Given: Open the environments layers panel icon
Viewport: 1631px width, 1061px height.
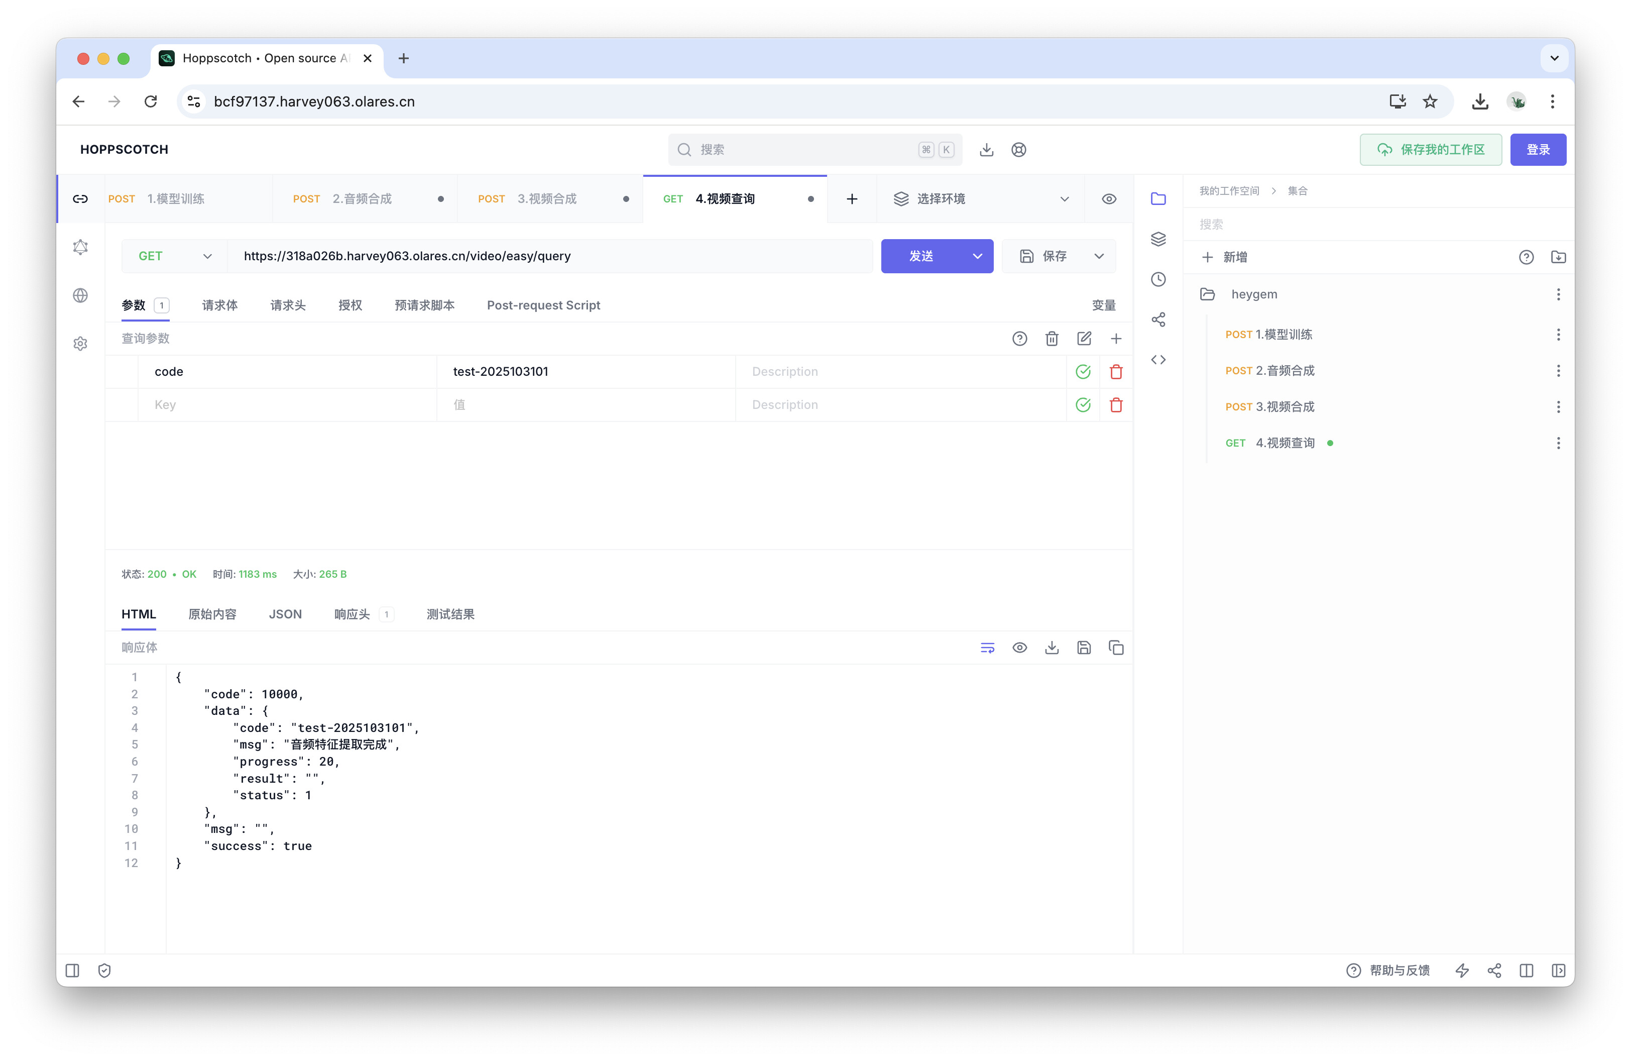Looking at the screenshot, I should 1158,239.
